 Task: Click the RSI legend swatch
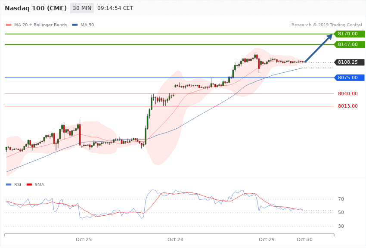click(9, 185)
